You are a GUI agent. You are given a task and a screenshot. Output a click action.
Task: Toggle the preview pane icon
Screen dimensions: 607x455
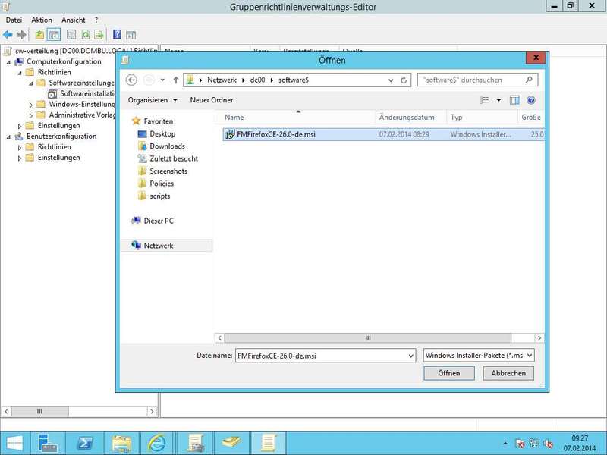click(x=514, y=100)
